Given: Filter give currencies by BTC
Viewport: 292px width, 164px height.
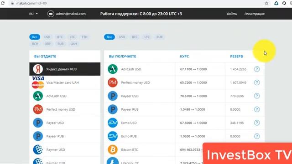Looking at the screenshot, I should tap(60, 37).
